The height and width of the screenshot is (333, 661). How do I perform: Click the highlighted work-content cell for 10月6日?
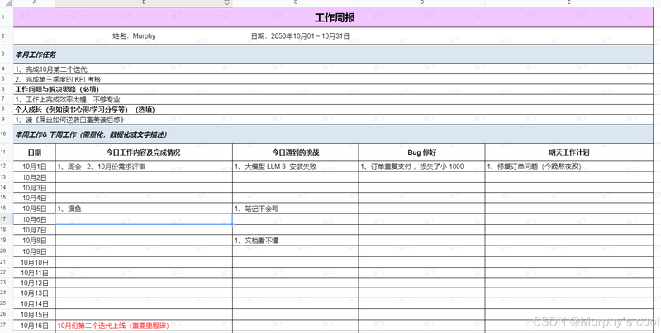pyautogui.click(x=144, y=219)
